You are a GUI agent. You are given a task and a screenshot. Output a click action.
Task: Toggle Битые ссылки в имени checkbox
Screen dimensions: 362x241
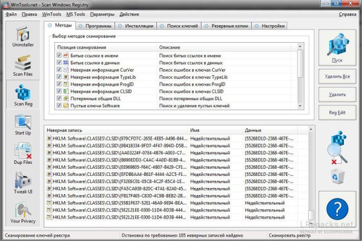59,55
